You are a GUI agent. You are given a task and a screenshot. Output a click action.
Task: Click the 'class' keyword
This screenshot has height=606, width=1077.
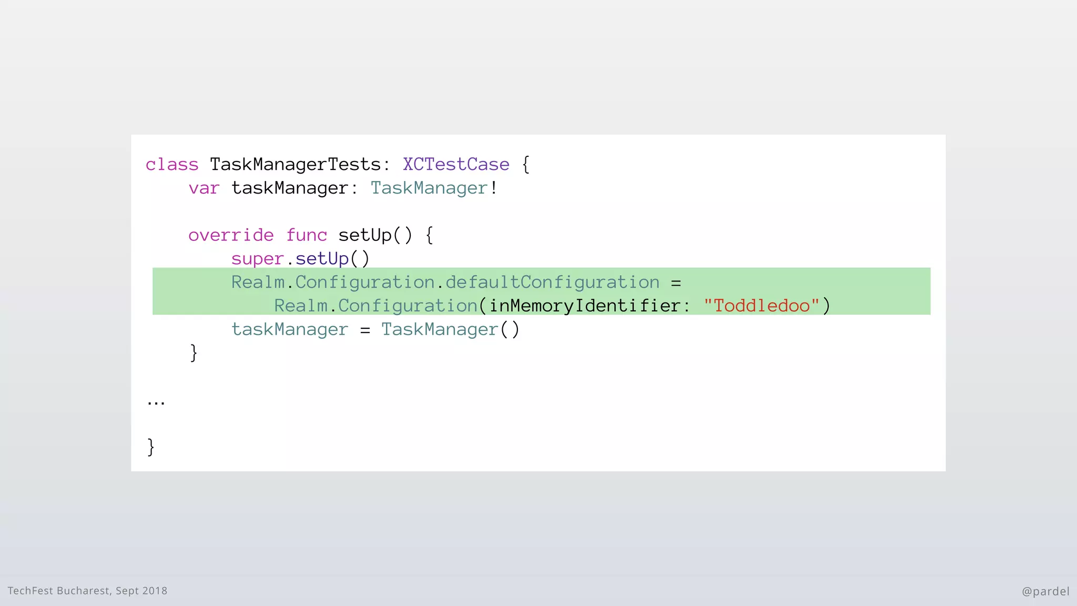(172, 164)
